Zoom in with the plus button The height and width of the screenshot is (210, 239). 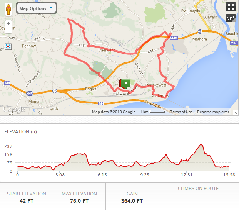click(x=8, y=23)
